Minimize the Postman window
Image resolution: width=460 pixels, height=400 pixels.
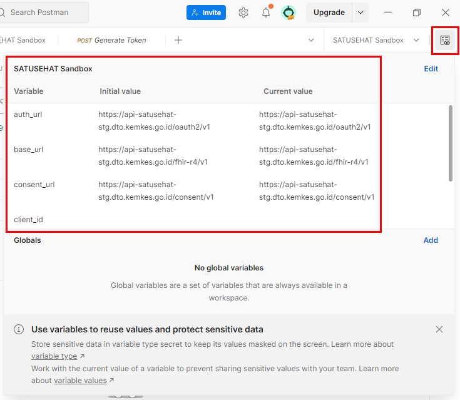388,13
